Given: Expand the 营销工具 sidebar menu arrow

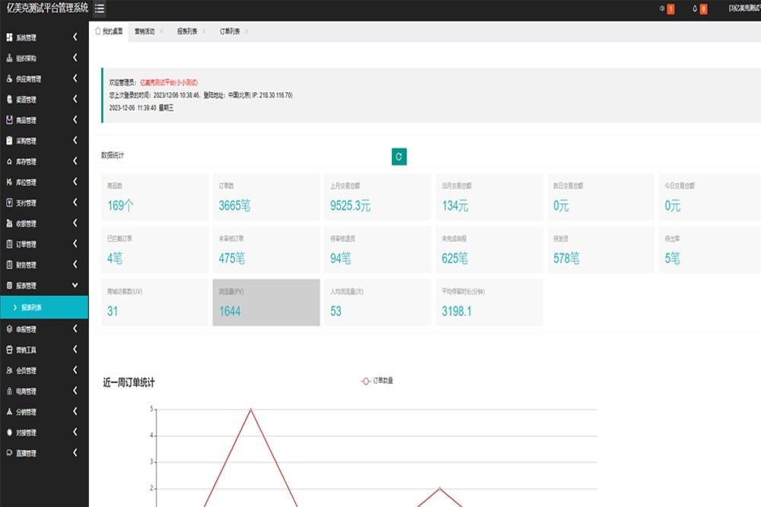Looking at the screenshot, I should [x=75, y=350].
